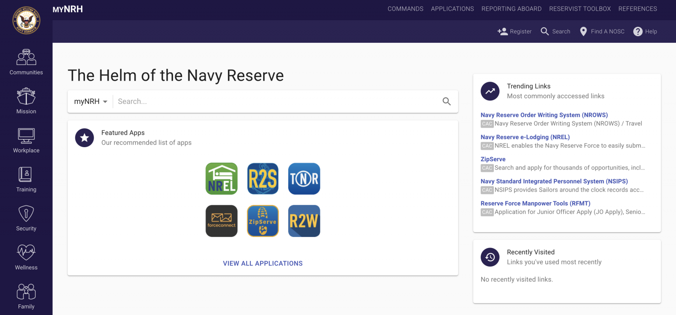Click the 'No recently visited links.' text
The height and width of the screenshot is (315, 676).
tap(517, 279)
